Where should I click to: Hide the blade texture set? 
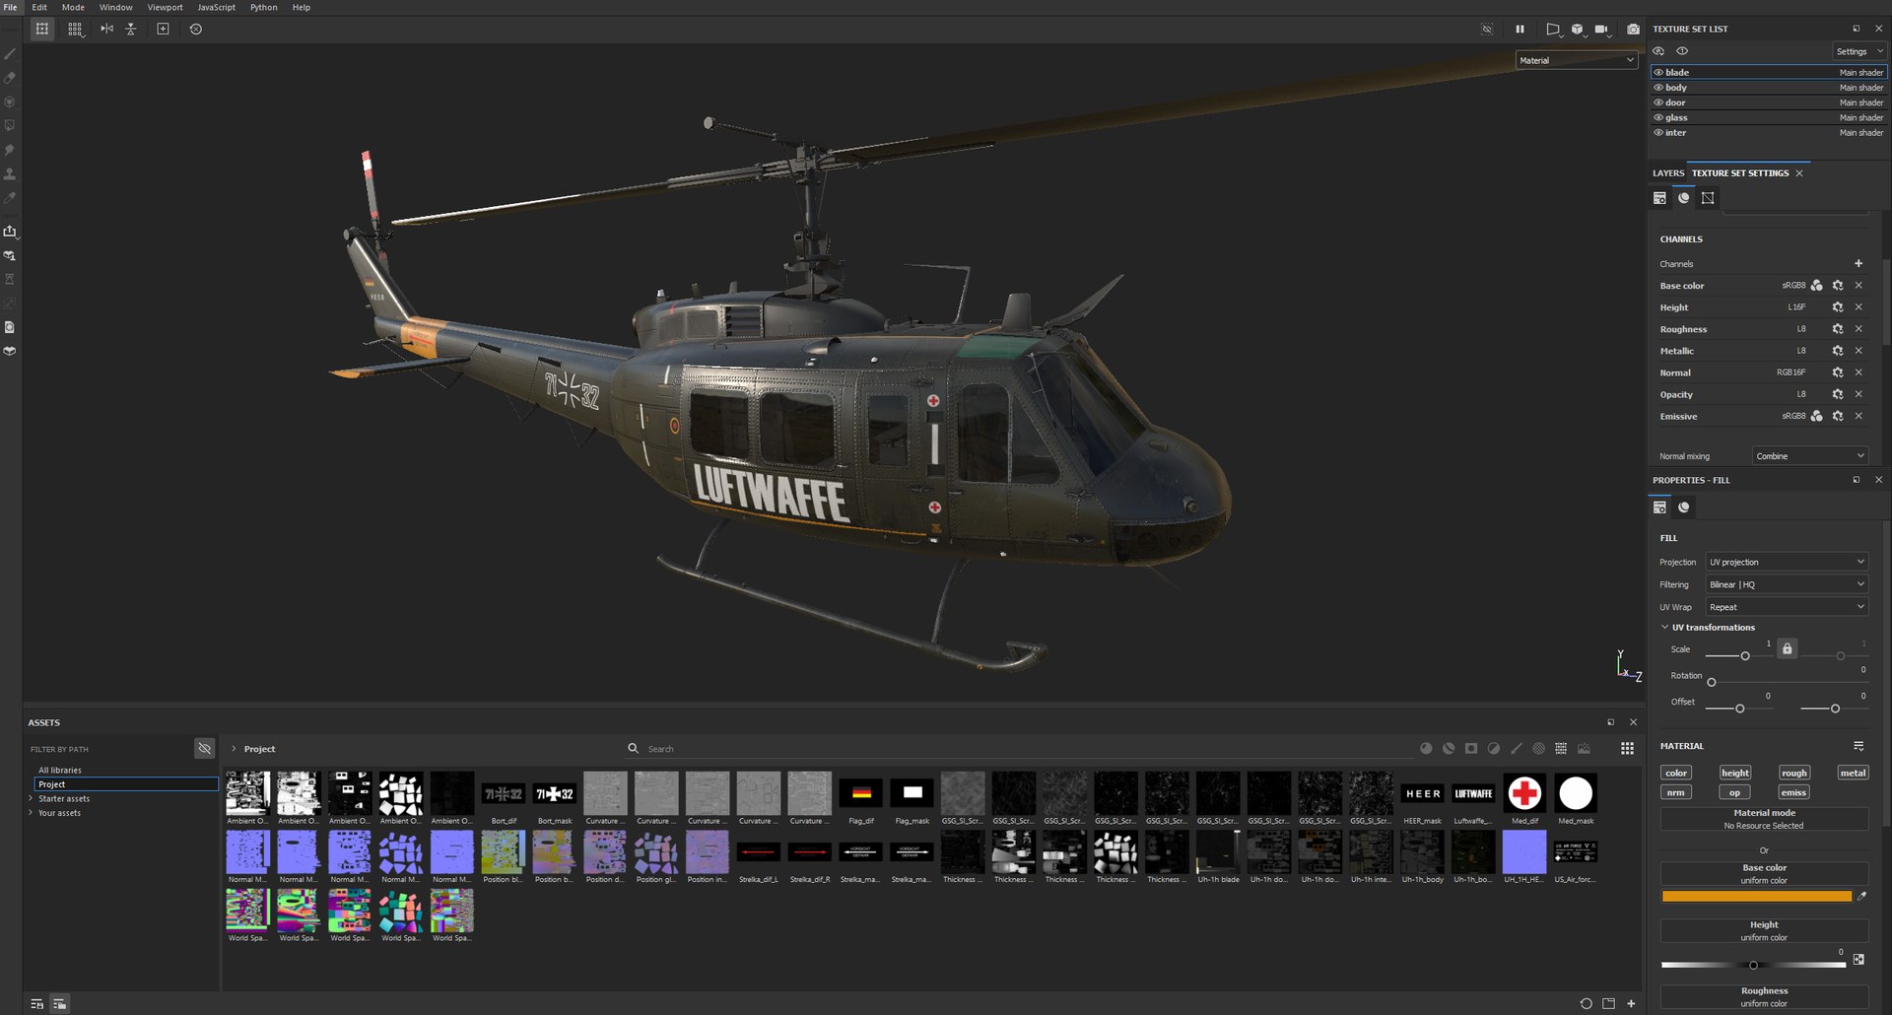[1658, 72]
